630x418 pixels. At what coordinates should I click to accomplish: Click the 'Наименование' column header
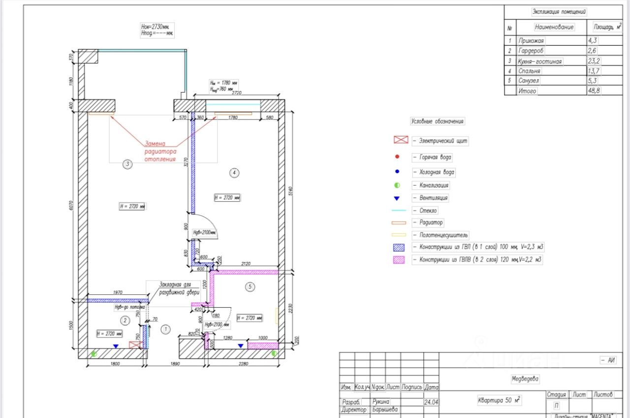point(554,27)
